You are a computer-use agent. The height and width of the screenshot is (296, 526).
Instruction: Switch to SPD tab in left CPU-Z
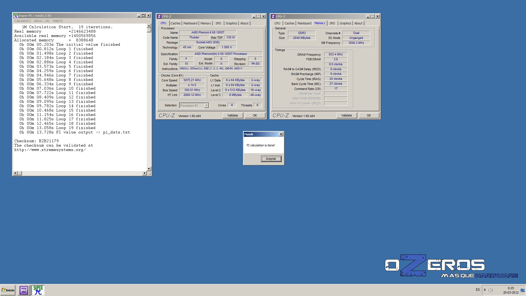pyautogui.click(x=218, y=23)
